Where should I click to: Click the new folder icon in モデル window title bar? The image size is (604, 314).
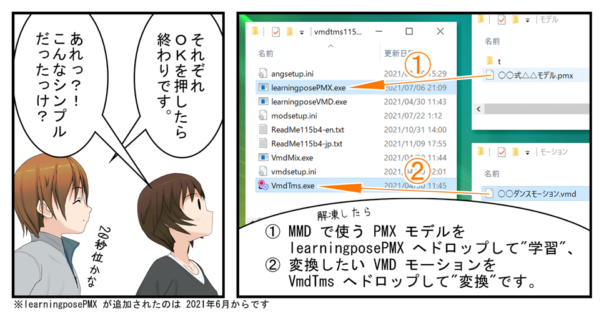pyautogui.click(x=515, y=19)
